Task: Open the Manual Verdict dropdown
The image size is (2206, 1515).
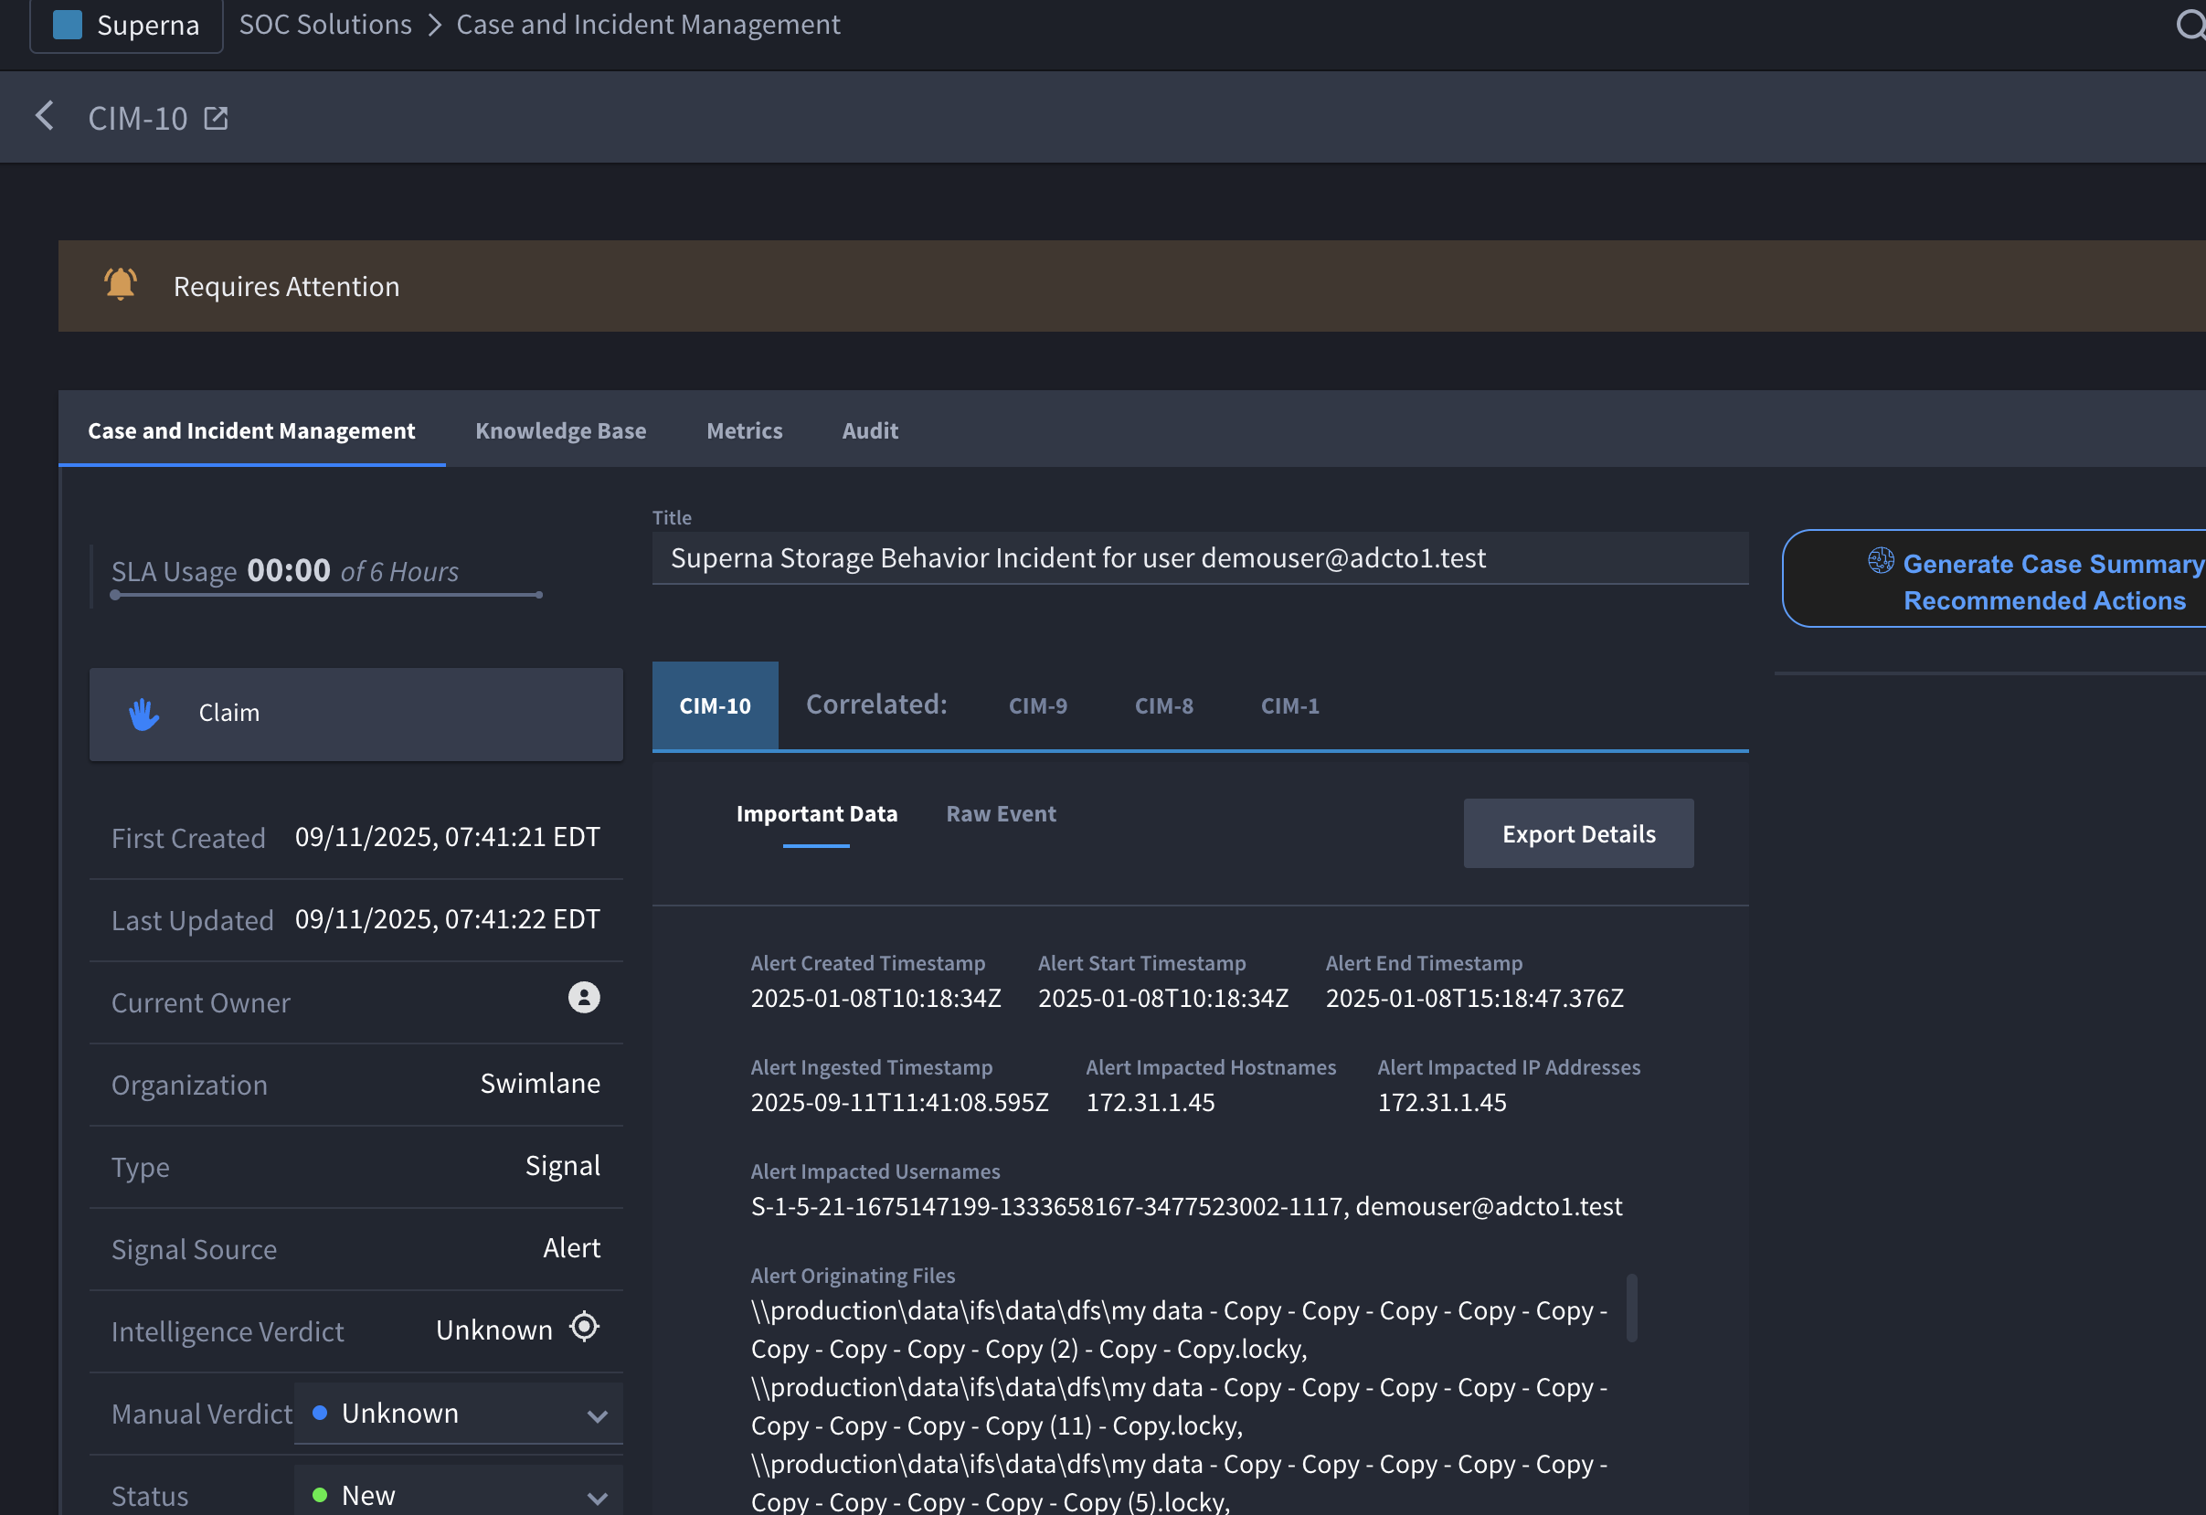Action: coord(459,1414)
